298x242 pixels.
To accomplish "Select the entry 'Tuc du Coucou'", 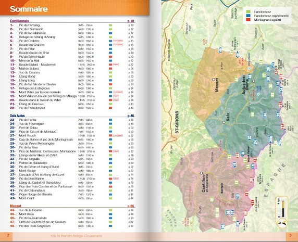I will [x=30, y=72].
